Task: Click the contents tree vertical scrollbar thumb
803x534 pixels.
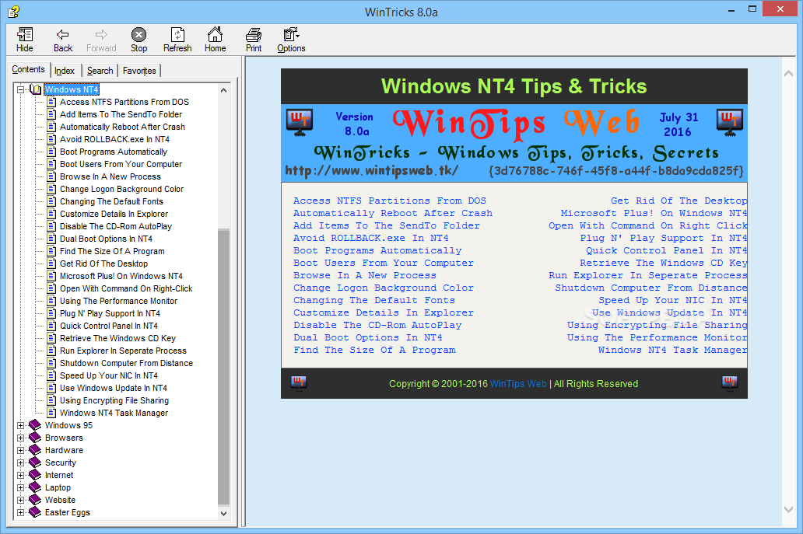Action: [223, 367]
